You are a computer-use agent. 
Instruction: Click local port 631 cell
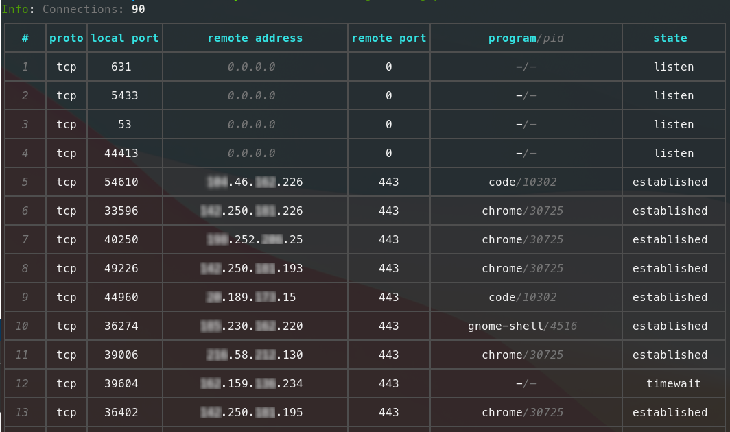[x=121, y=67]
